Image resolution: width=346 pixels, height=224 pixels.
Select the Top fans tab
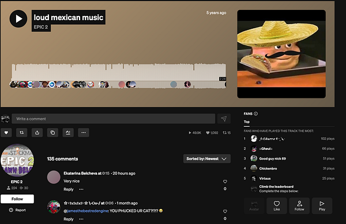[247, 122]
